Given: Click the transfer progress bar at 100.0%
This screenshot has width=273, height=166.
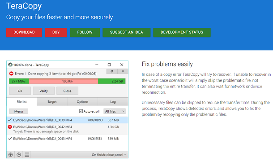Looking at the screenshot, I should tap(67, 81).
